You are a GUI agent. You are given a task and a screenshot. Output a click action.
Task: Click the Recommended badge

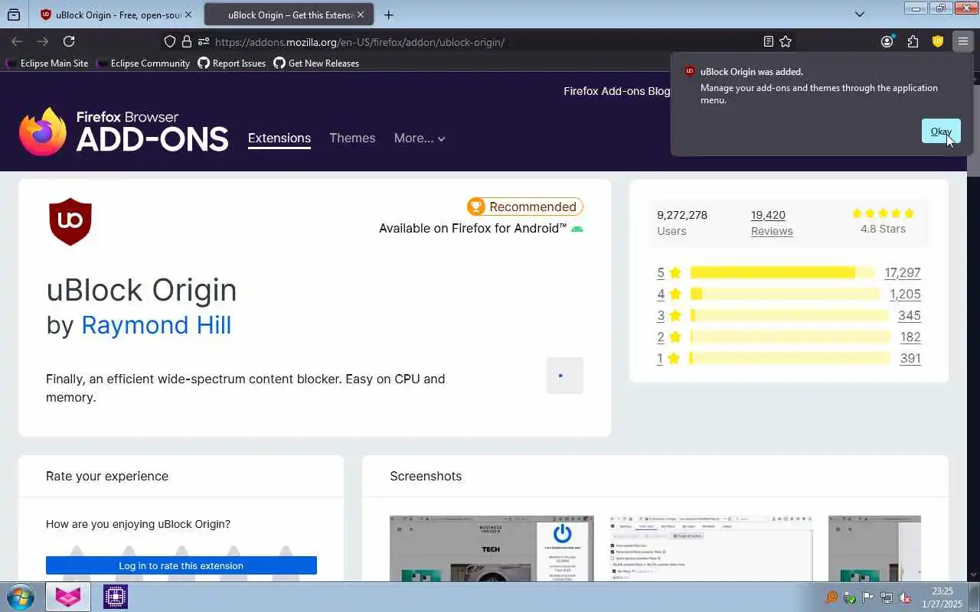point(525,207)
